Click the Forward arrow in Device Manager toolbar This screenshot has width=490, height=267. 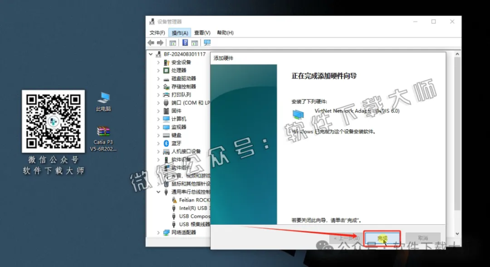[160, 43]
